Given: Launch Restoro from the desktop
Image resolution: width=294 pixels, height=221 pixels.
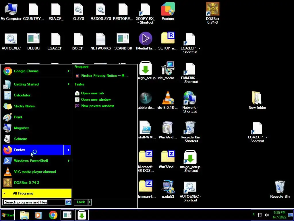Looking at the screenshot, I should point(168,12).
